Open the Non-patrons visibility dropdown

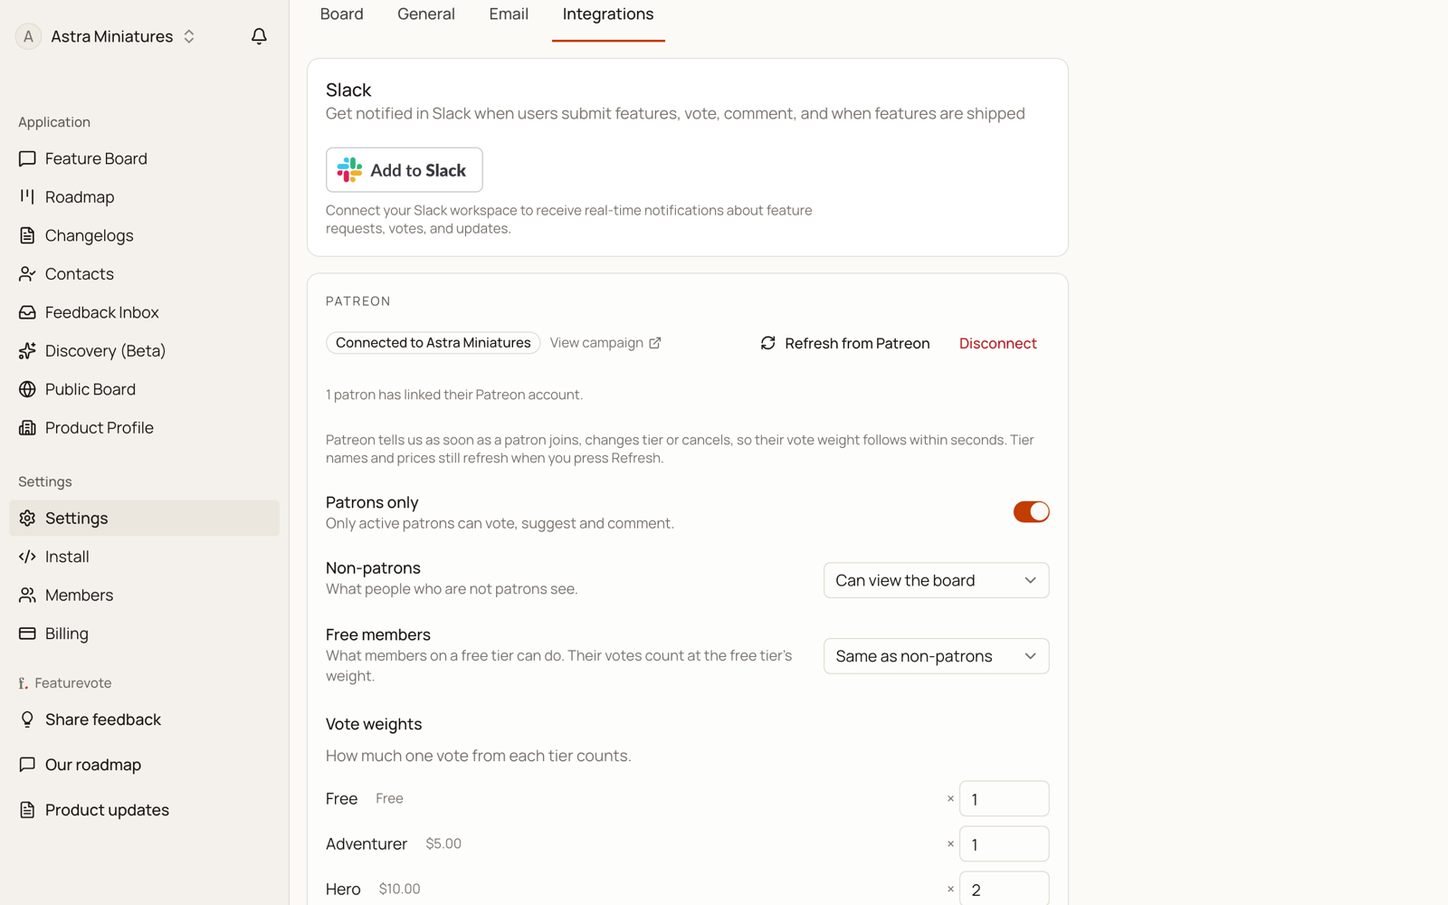[936, 580]
